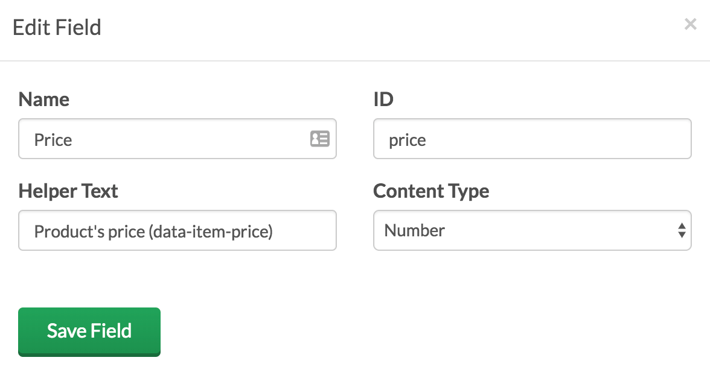Click the down arrow of Content Type selector

tap(682, 235)
